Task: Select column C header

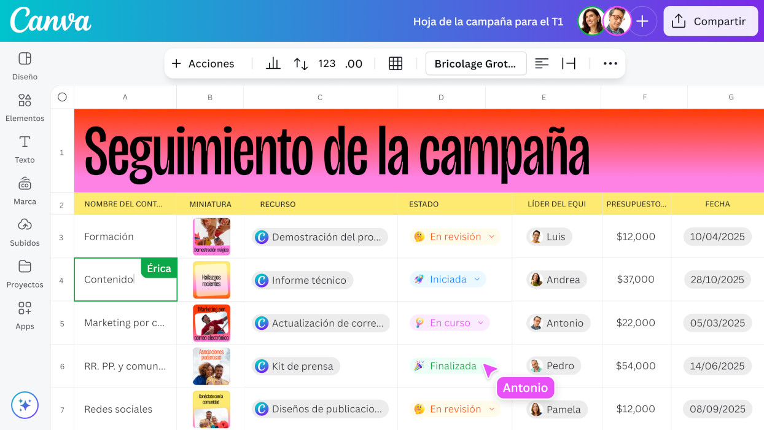Action: [x=320, y=97]
